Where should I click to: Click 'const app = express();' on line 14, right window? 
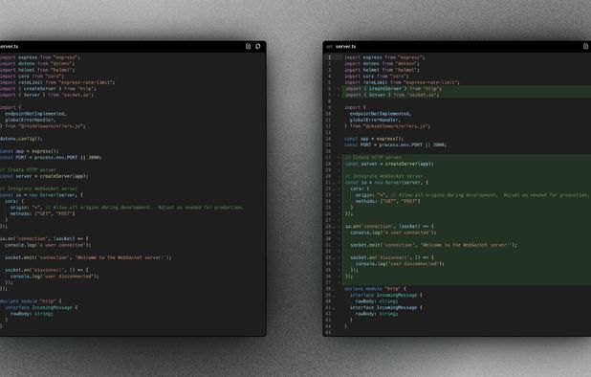[x=374, y=139]
